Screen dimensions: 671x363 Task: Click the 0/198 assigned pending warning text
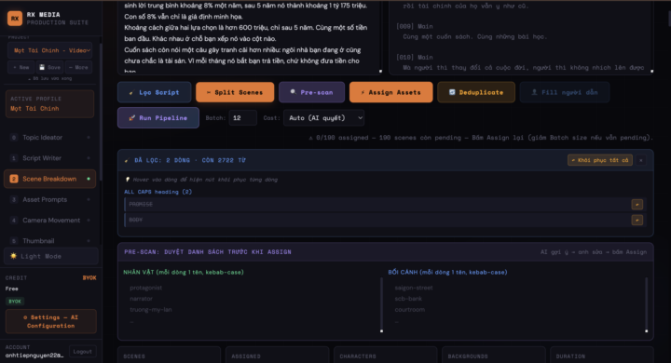click(x=481, y=138)
